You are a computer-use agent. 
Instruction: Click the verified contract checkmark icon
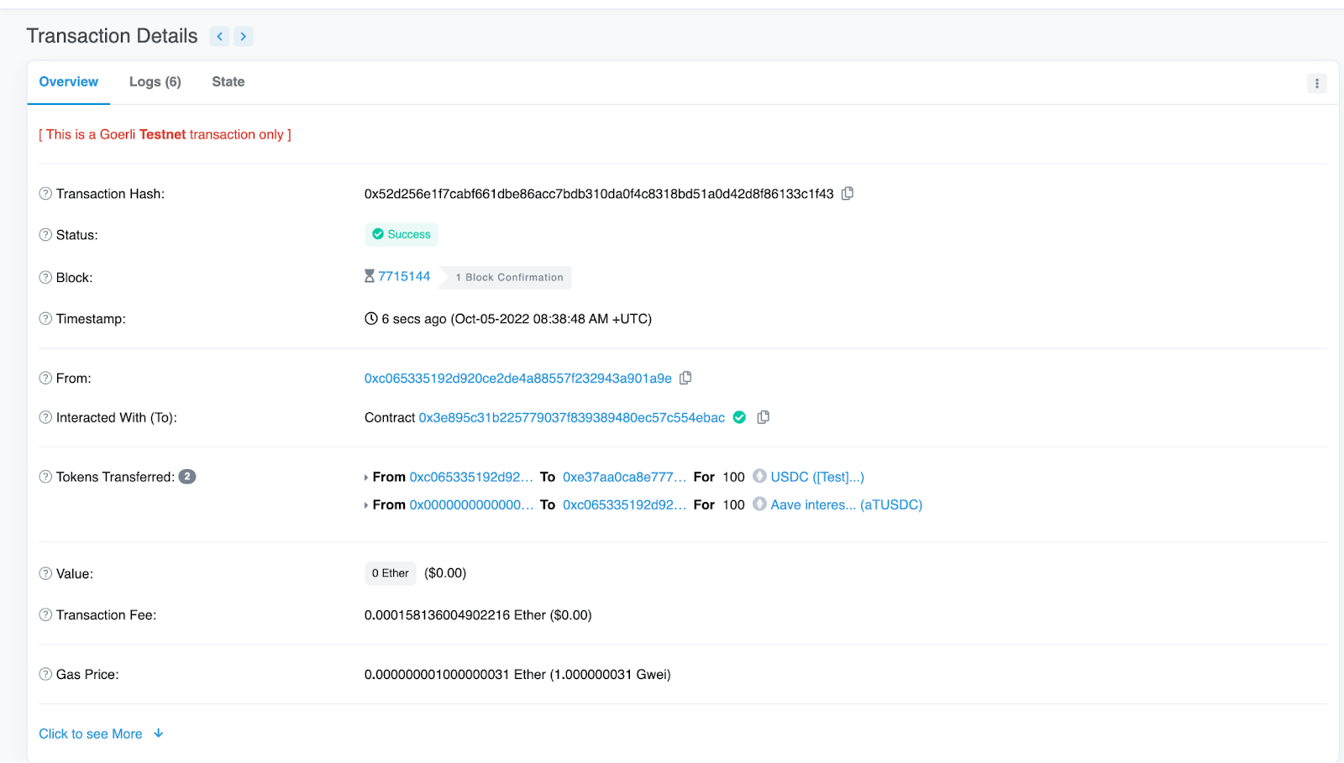click(739, 417)
